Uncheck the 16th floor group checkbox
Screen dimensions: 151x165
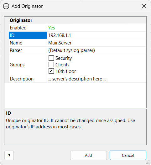tap(51, 71)
